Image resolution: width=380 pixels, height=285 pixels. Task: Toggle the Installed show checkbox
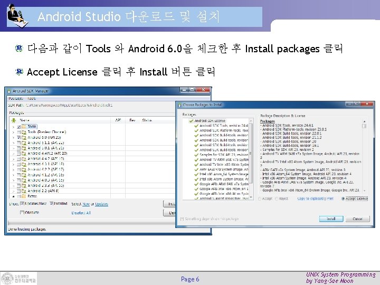click(x=51, y=204)
